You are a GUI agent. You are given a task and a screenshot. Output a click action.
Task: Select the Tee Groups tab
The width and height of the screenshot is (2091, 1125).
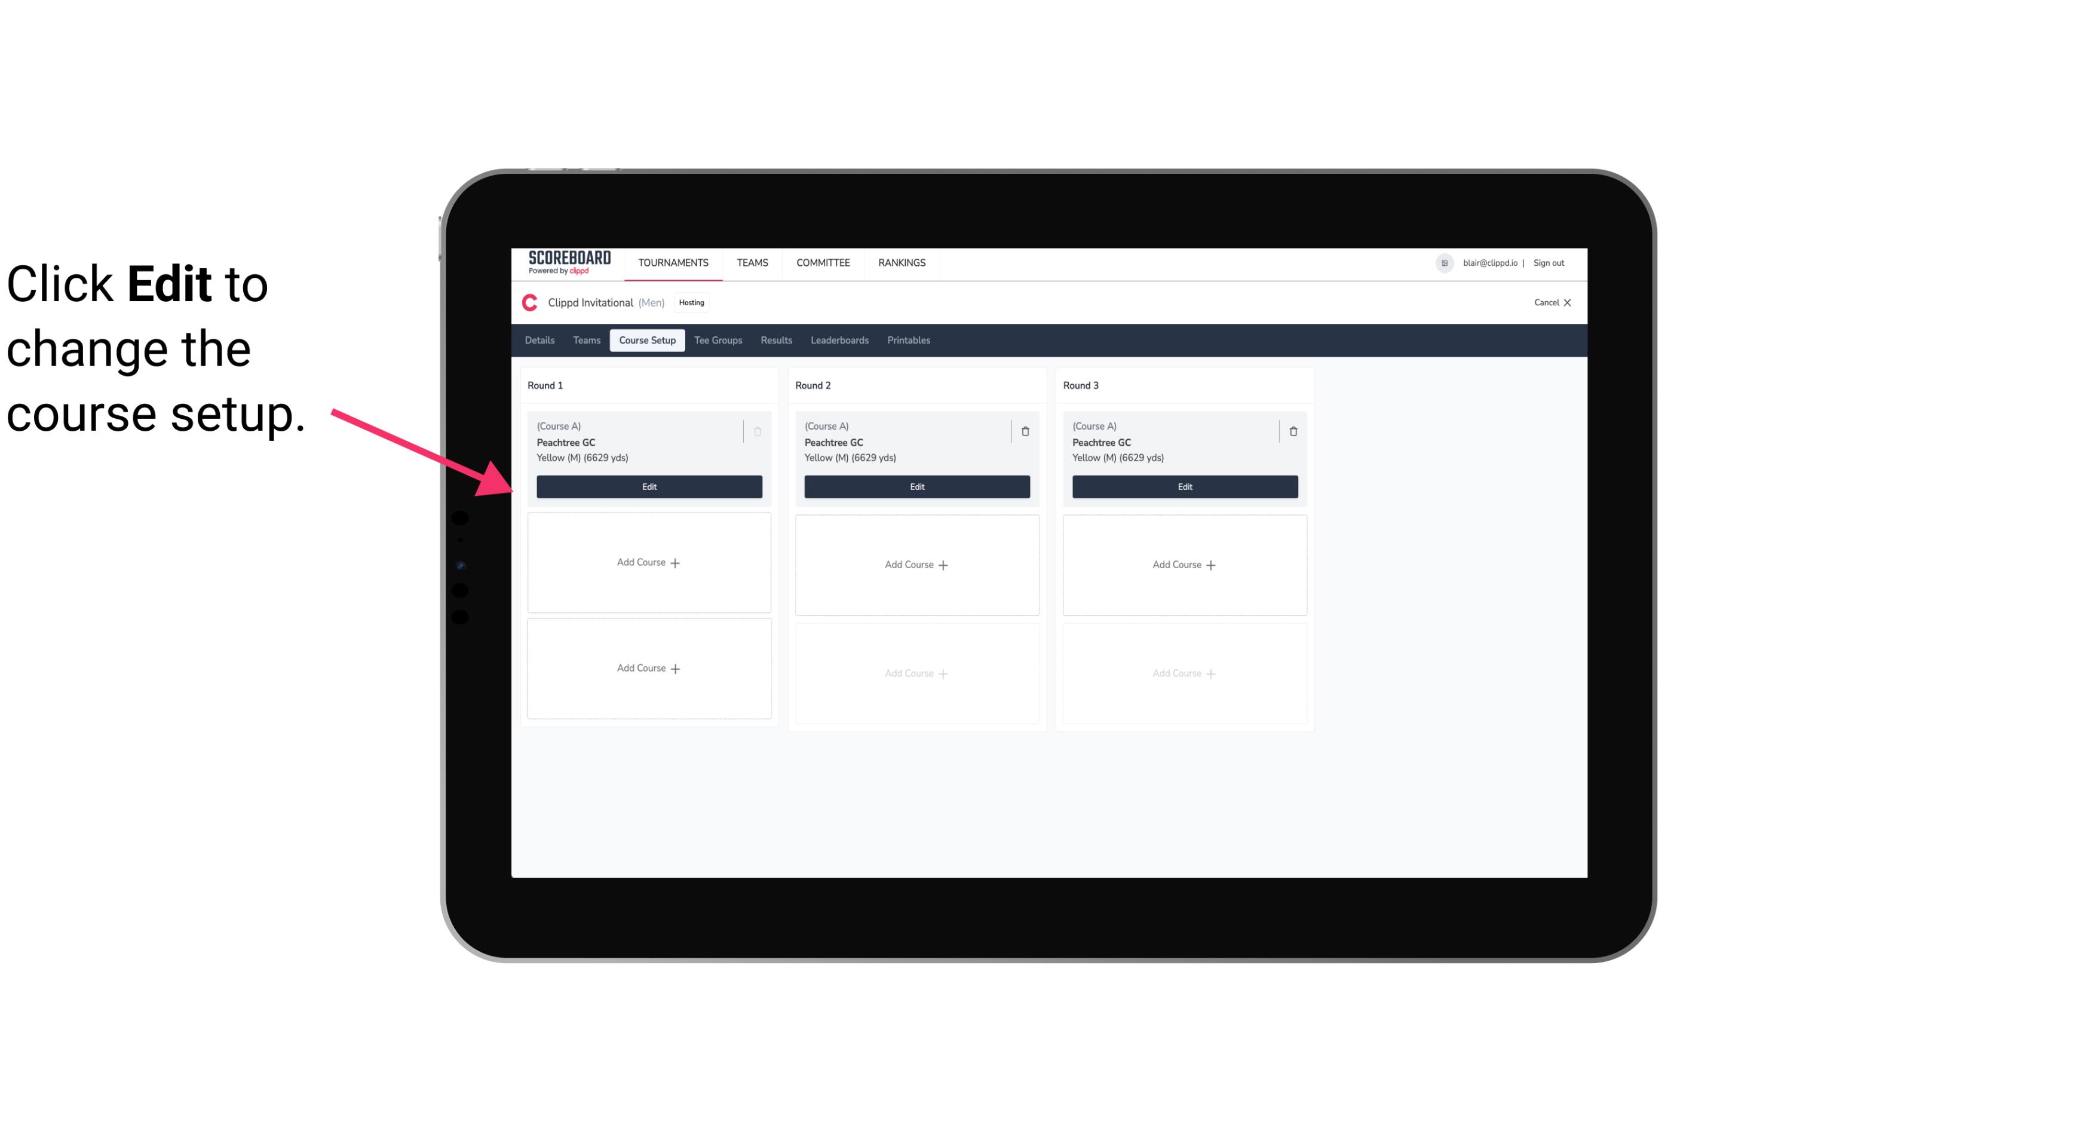coord(718,339)
